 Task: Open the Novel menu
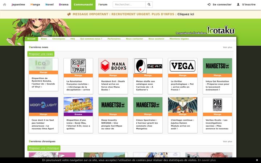49,4
